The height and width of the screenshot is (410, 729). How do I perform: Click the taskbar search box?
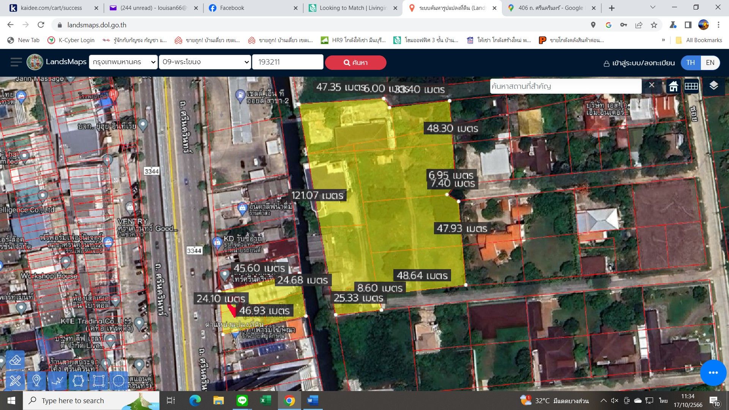pos(91,401)
